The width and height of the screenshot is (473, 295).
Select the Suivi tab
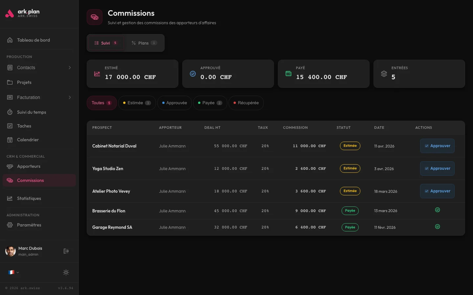coord(105,43)
